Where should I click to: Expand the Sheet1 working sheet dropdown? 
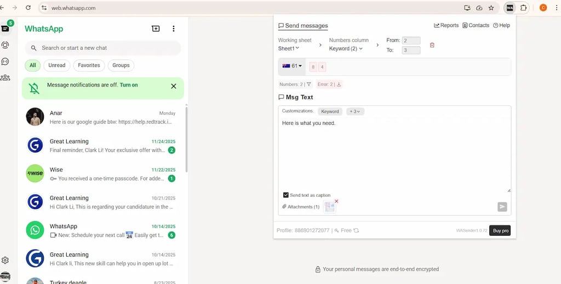click(289, 48)
